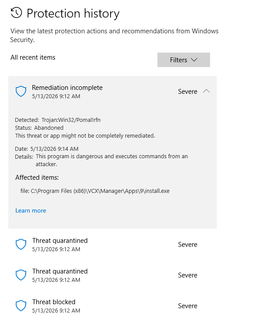Click the second Threat quarantined shield icon
This screenshot has width=257, height=334.
click(x=21, y=275)
